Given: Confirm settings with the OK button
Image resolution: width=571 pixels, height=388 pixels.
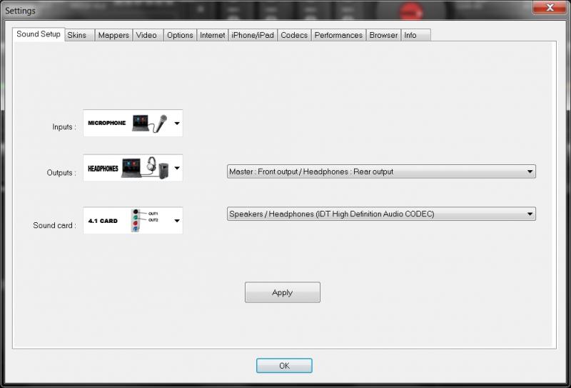Looking at the screenshot, I should point(284,365).
